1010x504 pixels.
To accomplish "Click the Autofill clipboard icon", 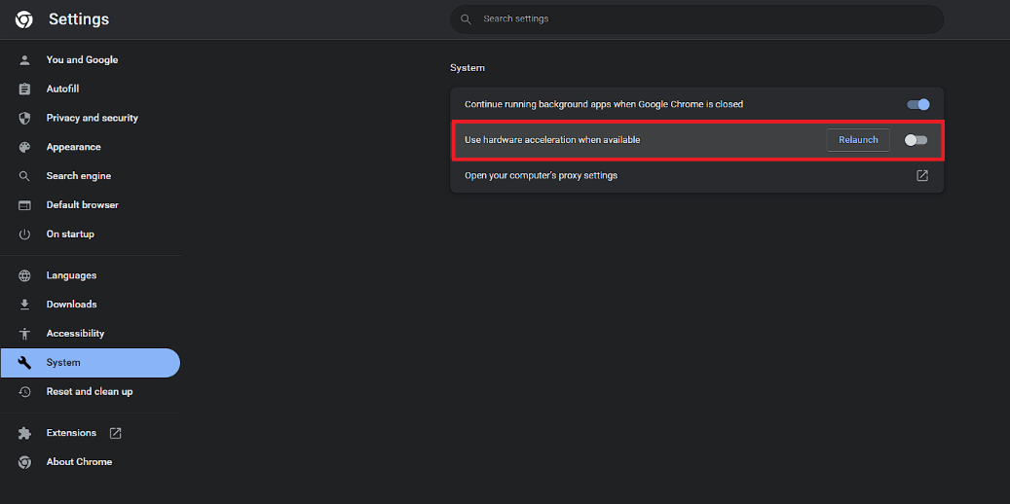I will (24, 89).
